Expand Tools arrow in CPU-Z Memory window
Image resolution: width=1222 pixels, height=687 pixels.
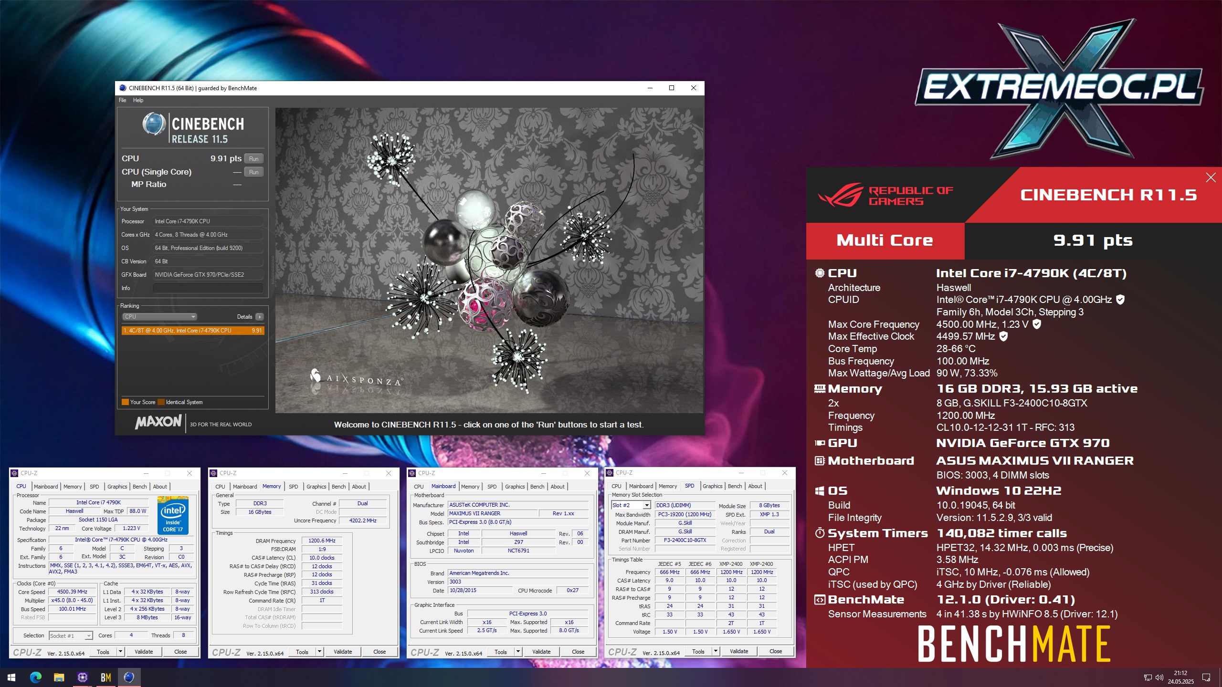pos(319,652)
